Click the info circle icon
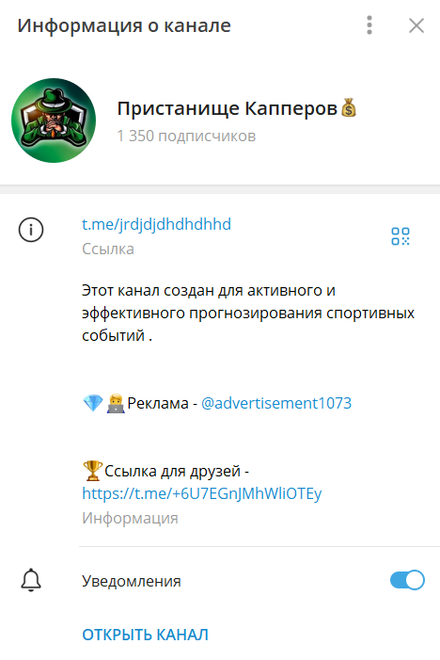 (x=31, y=230)
